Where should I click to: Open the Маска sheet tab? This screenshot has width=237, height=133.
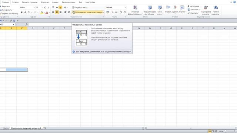(6, 128)
